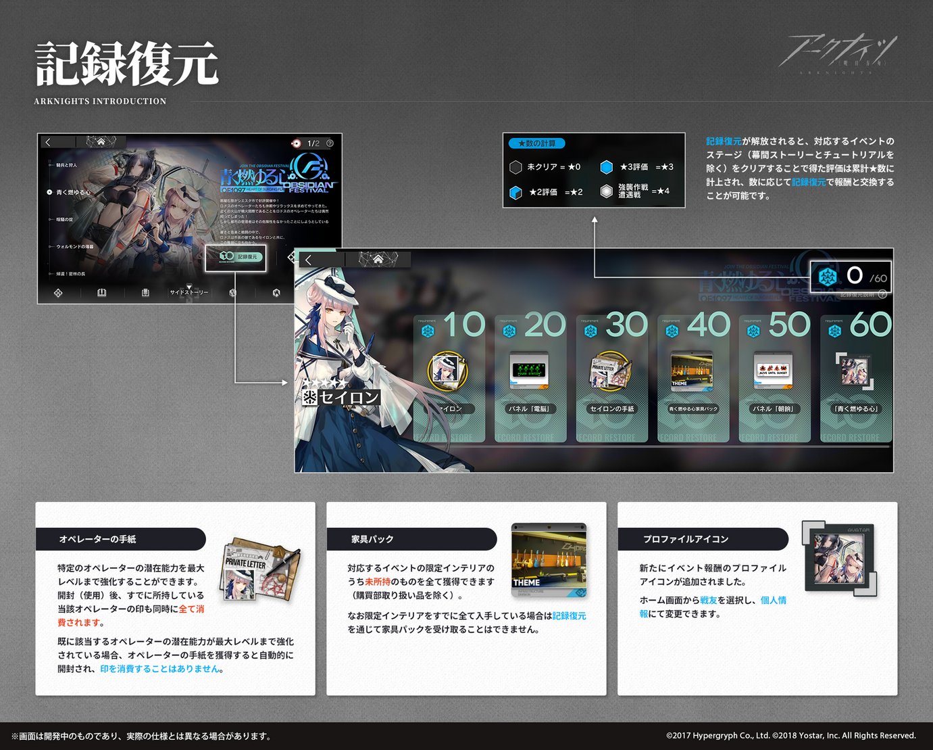Select the diamond-shaped icon in bottom category bar
The width and height of the screenshot is (933, 750).
tap(58, 293)
